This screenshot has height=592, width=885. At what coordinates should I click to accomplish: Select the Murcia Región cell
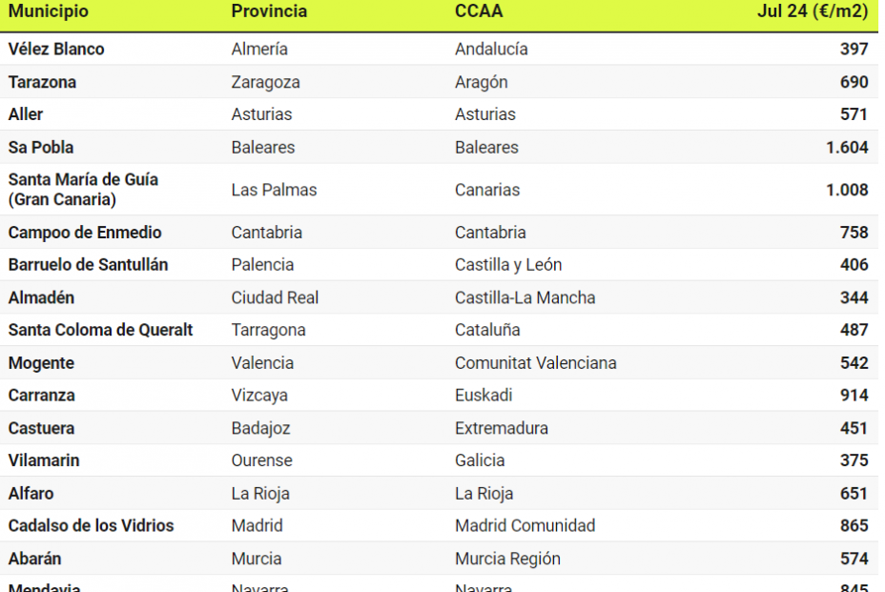(507, 559)
